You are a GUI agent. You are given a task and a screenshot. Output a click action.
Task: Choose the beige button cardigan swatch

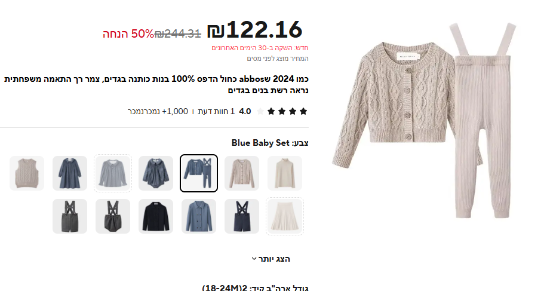coord(242,173)
